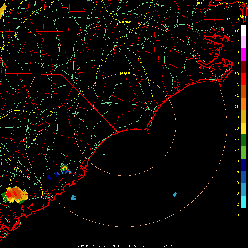Click the legend label 30
248x248 pixels.
coord(237,128)
